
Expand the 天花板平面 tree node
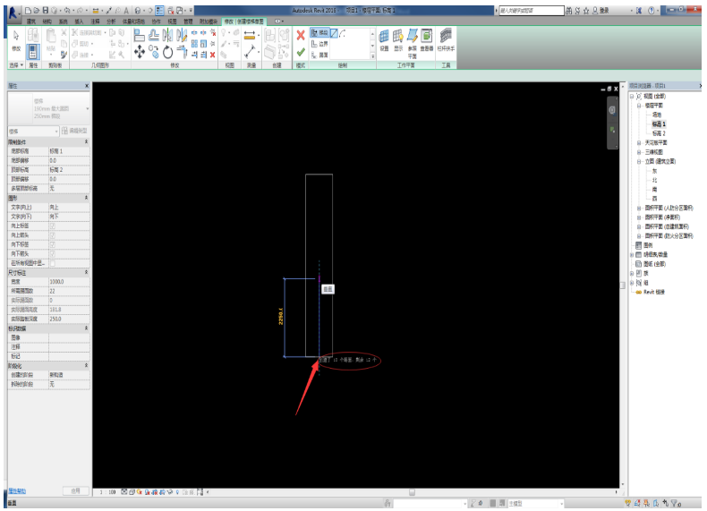[x=639, y=142]
